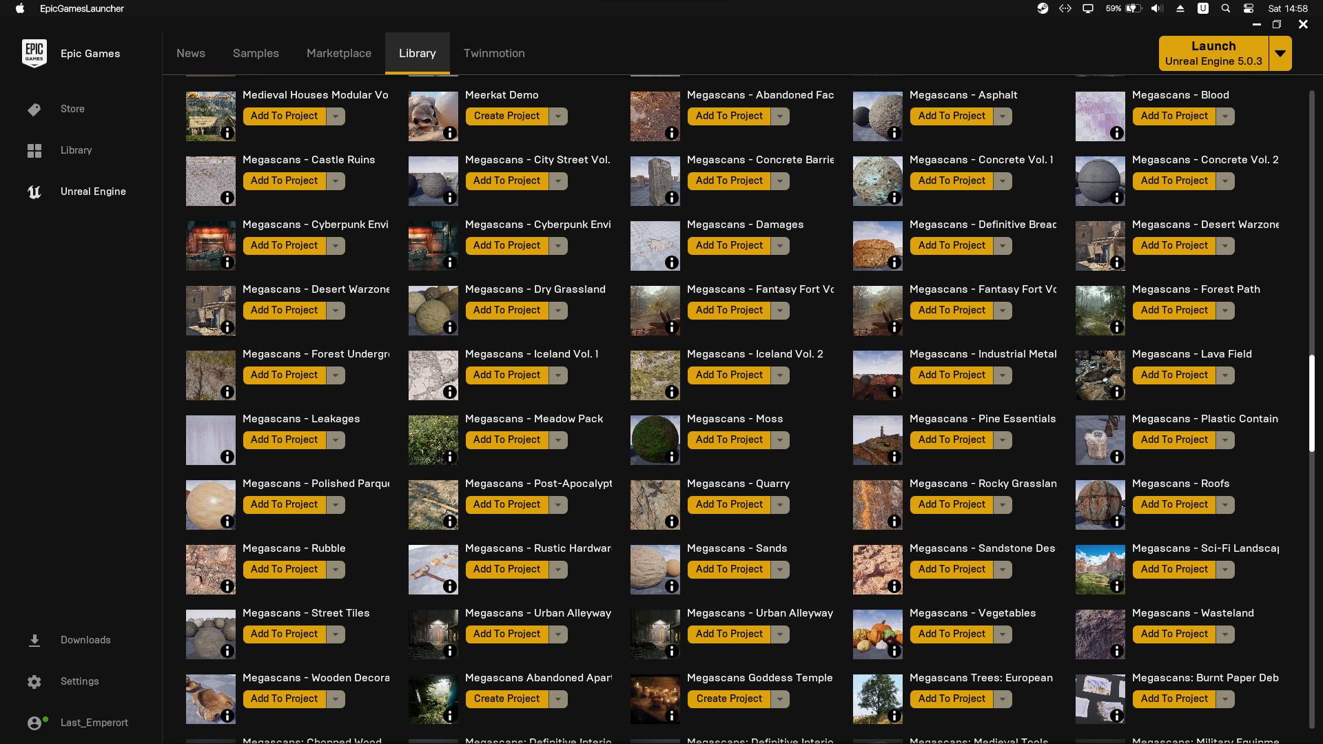Click the Epic Games logo icon
Screen dimensions: 1323x744
[34, 53]
